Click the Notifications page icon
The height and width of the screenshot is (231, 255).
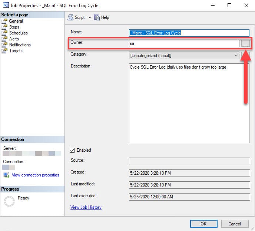click(x=4, y=45)
